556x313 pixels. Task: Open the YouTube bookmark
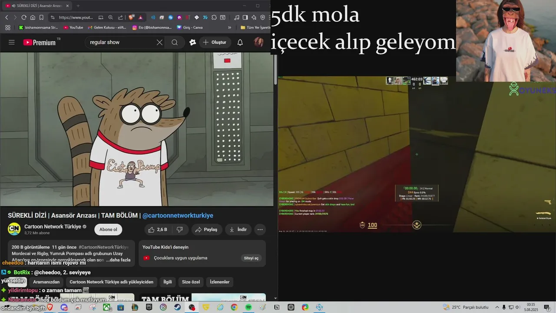(73, 27)
